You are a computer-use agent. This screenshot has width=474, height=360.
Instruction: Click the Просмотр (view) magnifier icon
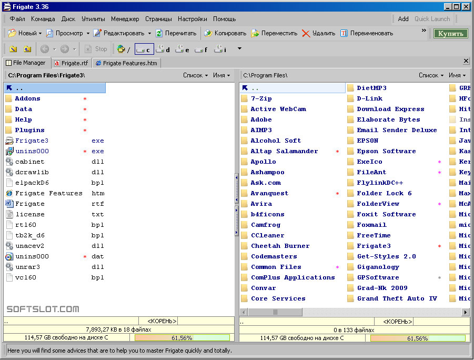point(49,33)
